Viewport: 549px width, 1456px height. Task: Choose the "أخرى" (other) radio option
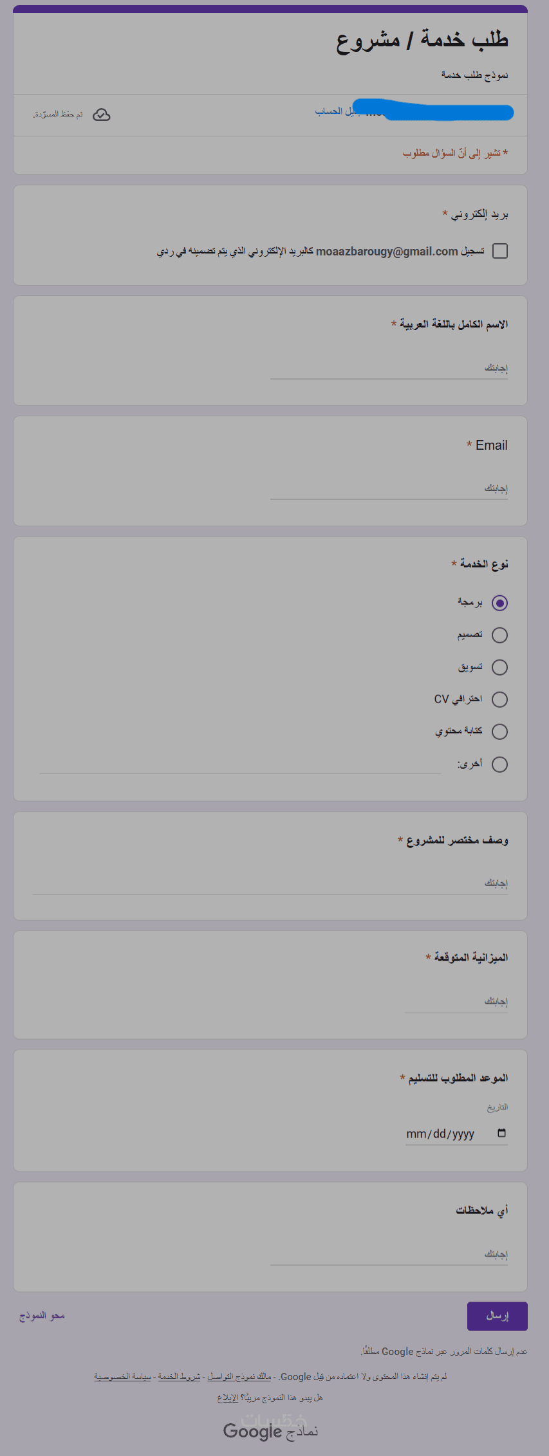coord(499,764)
